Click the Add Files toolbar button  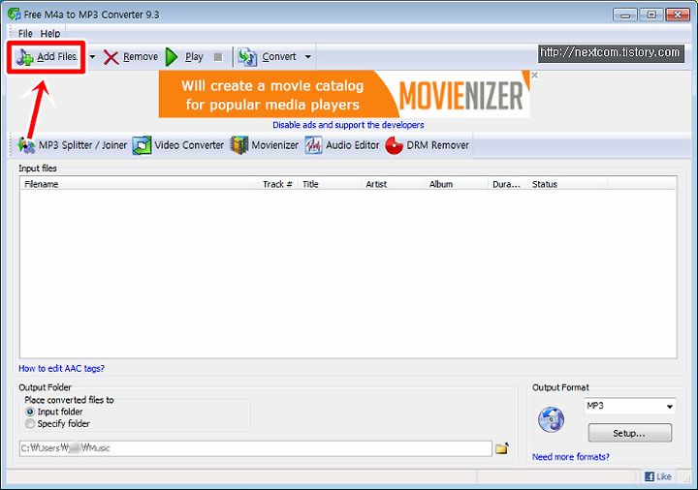(x=47, y=57)
